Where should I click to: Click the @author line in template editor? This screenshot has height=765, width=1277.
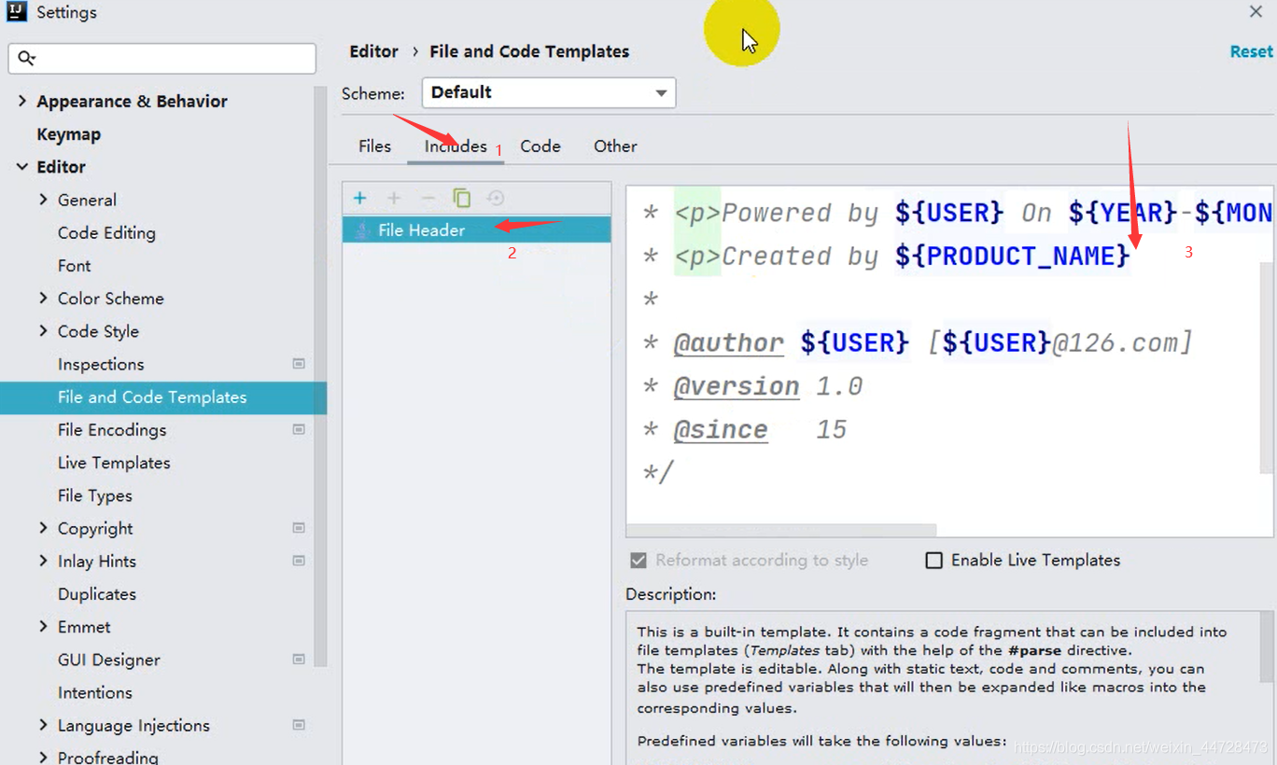pyautogui.click(x=917, y=343)
